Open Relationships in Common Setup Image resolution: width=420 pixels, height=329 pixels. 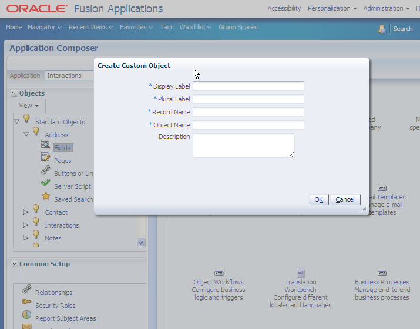click(54, 293)
